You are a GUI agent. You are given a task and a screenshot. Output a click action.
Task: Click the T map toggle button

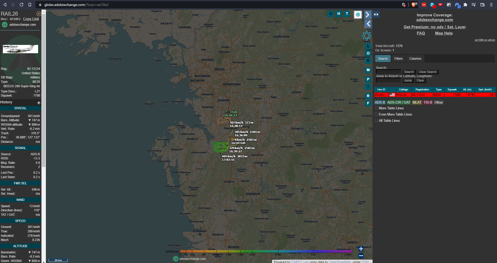[x=347, y=14]
